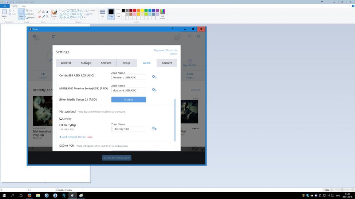The width and height of the screenshot is (355, 199).
Task: Open settings gear for HifiberryDIGI zone
Action: [154, 128]
